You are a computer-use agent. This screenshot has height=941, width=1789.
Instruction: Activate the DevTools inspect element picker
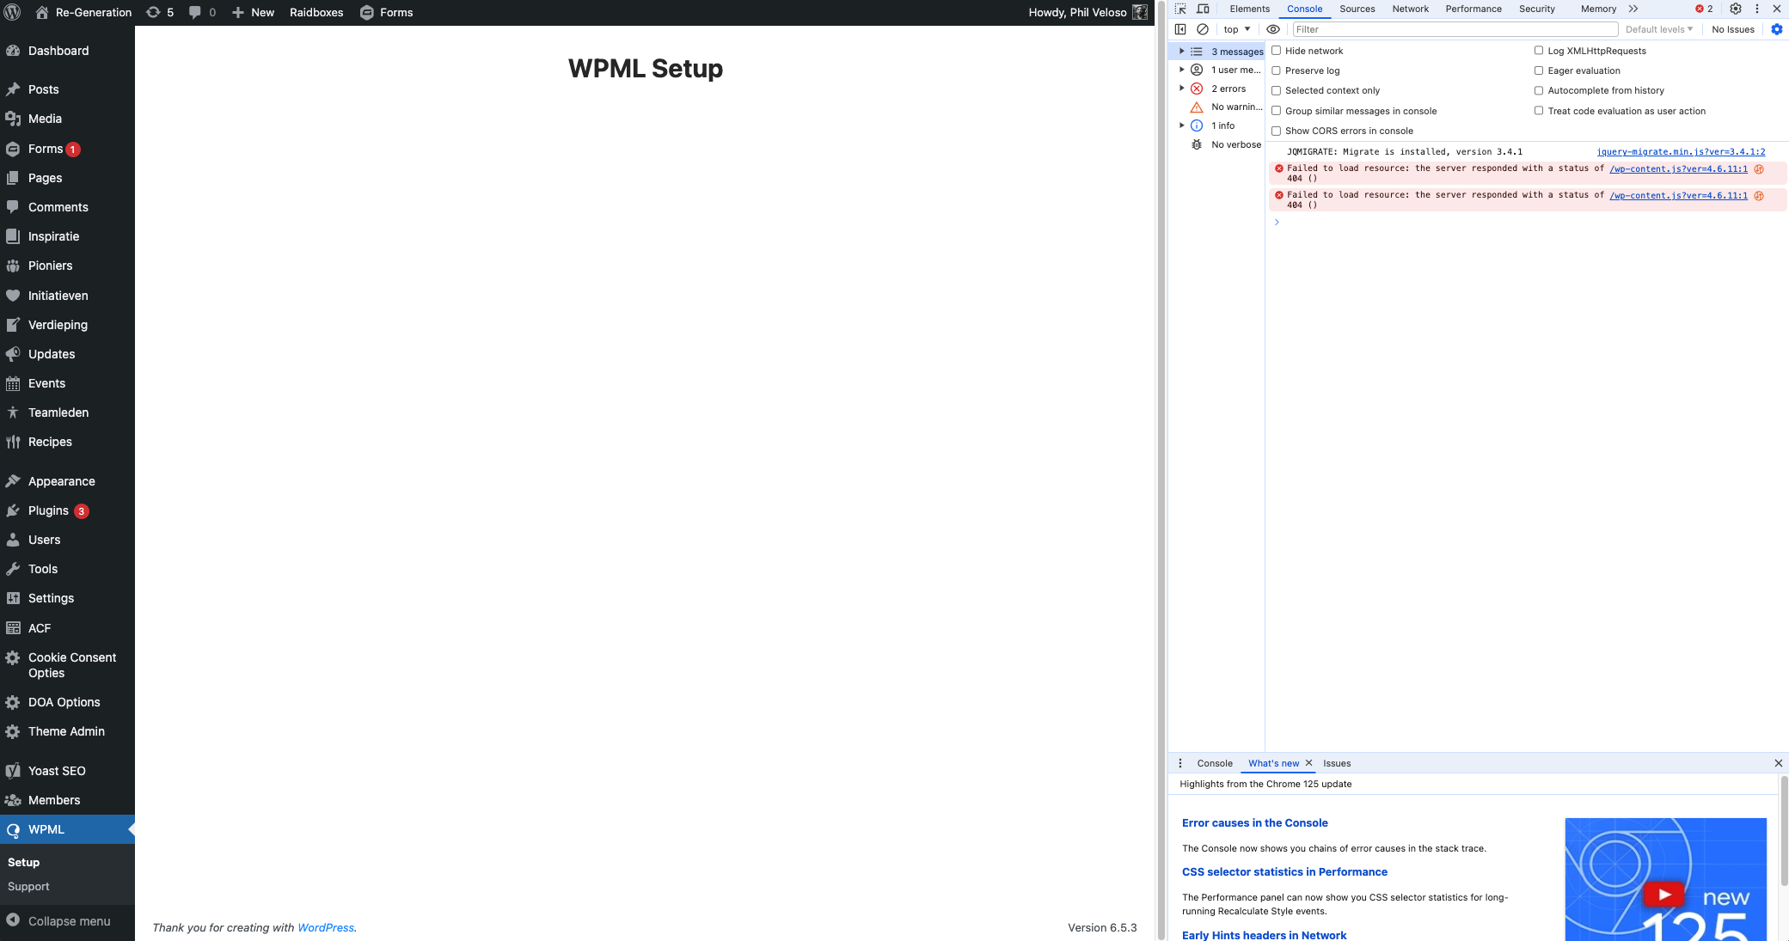(1180, 9)
